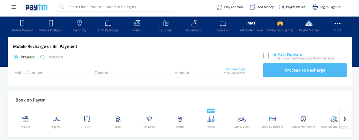Select the Prepaid radio button
359x140 pixels.
click(x=16, y=57)
